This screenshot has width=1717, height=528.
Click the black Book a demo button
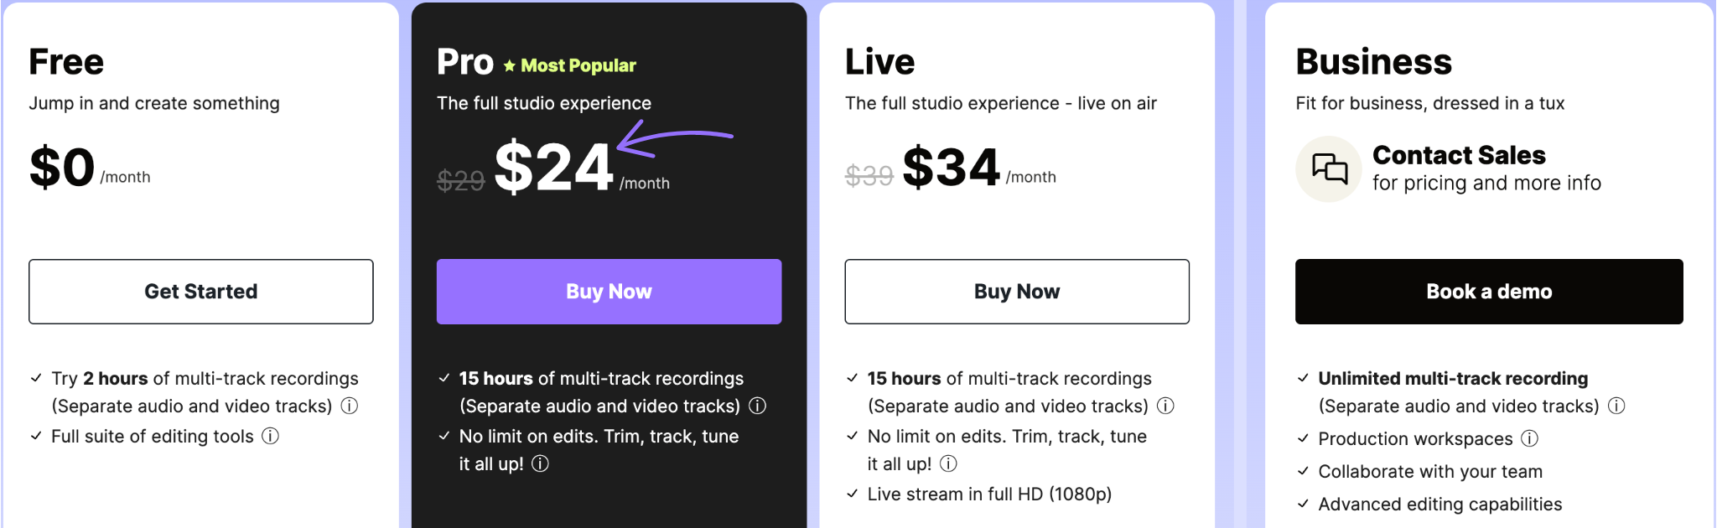point(1488,292)
